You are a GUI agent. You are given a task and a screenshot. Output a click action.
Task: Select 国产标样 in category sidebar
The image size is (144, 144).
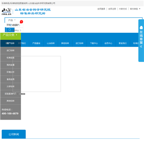click(10, 43)
